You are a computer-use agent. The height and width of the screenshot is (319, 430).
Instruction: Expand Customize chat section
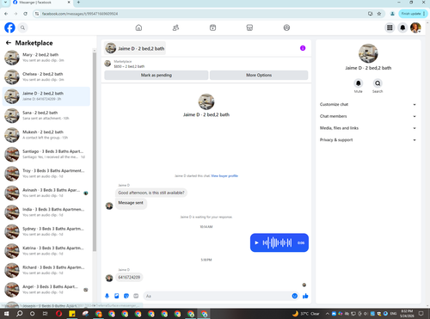click(x=368, y=104)
